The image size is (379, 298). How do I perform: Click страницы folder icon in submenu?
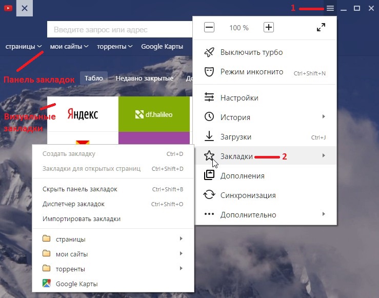click(x=46, y=239)
